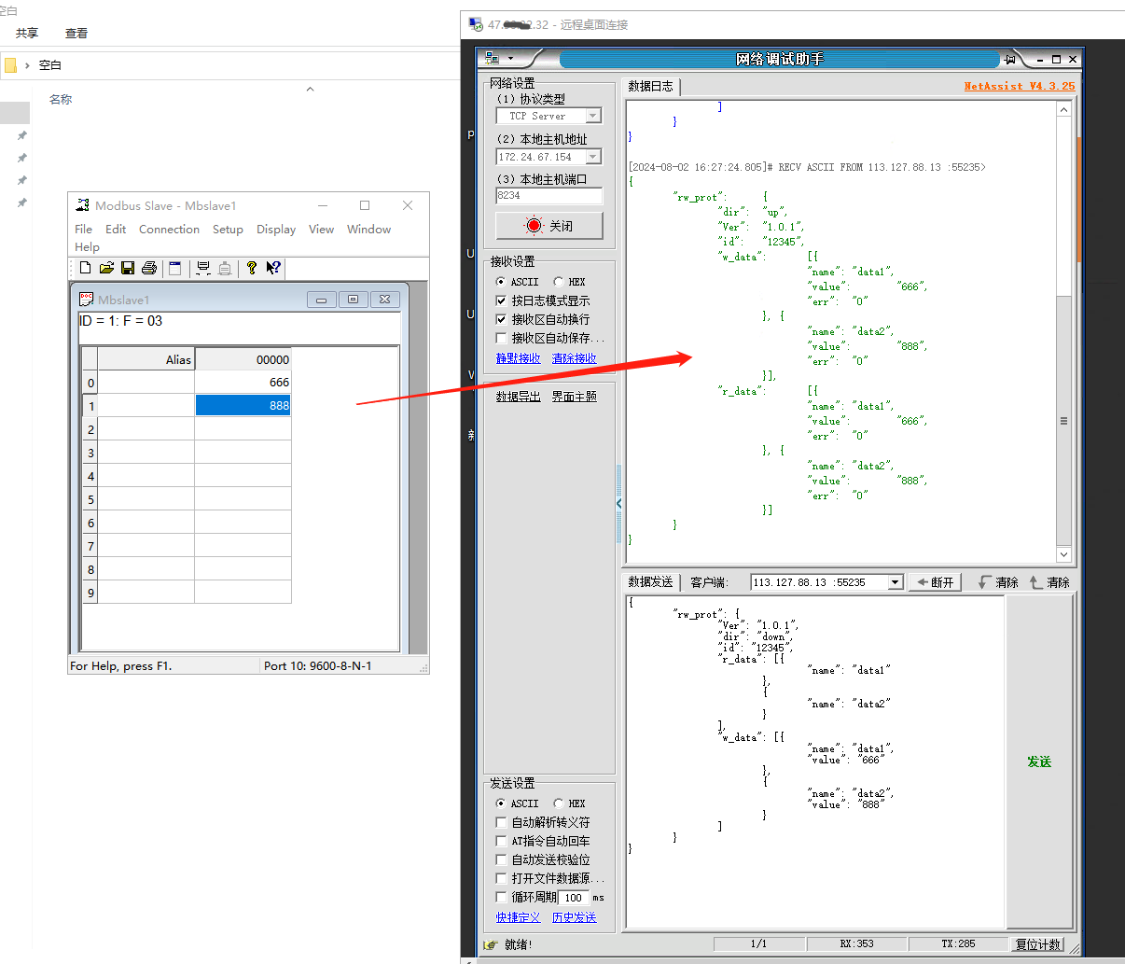The width and height of the screenshot is (1125, 964).
Task: Click the green 发送 send button
Action: 1039,762
